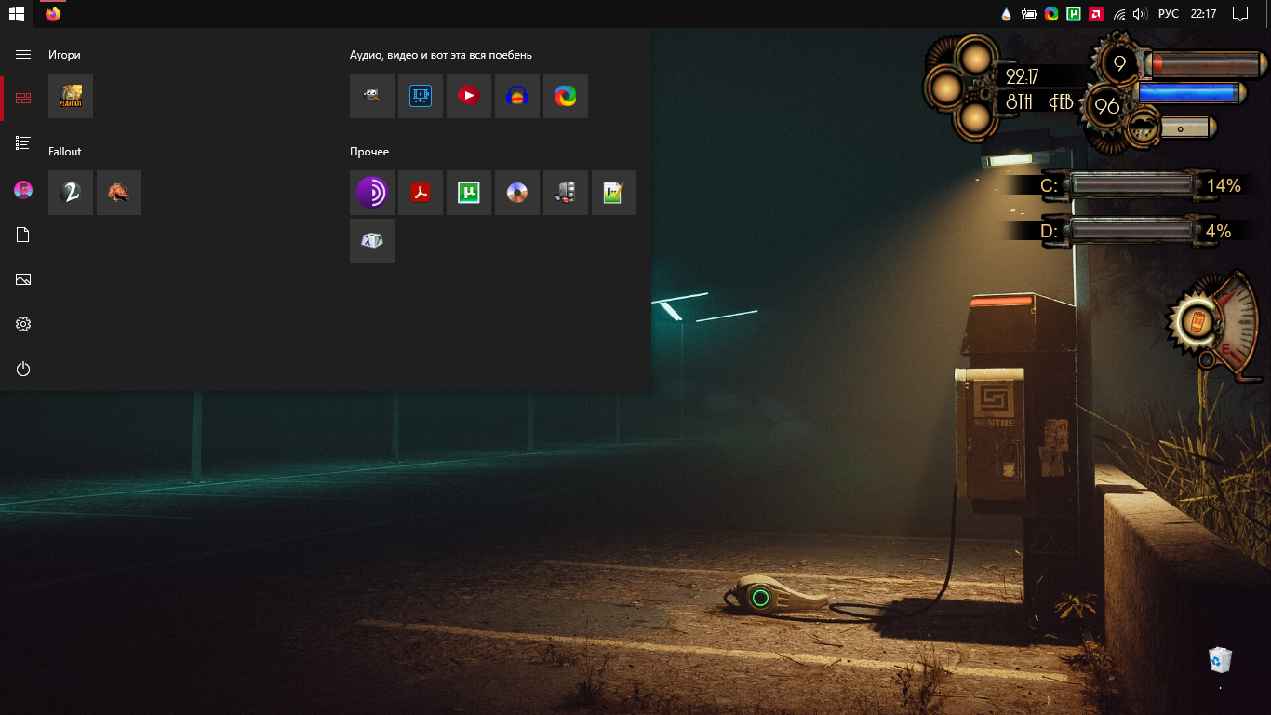Click the steampunk recycle bin gauge widget
The image size is (1271, 715).
tap(1214, 323)
